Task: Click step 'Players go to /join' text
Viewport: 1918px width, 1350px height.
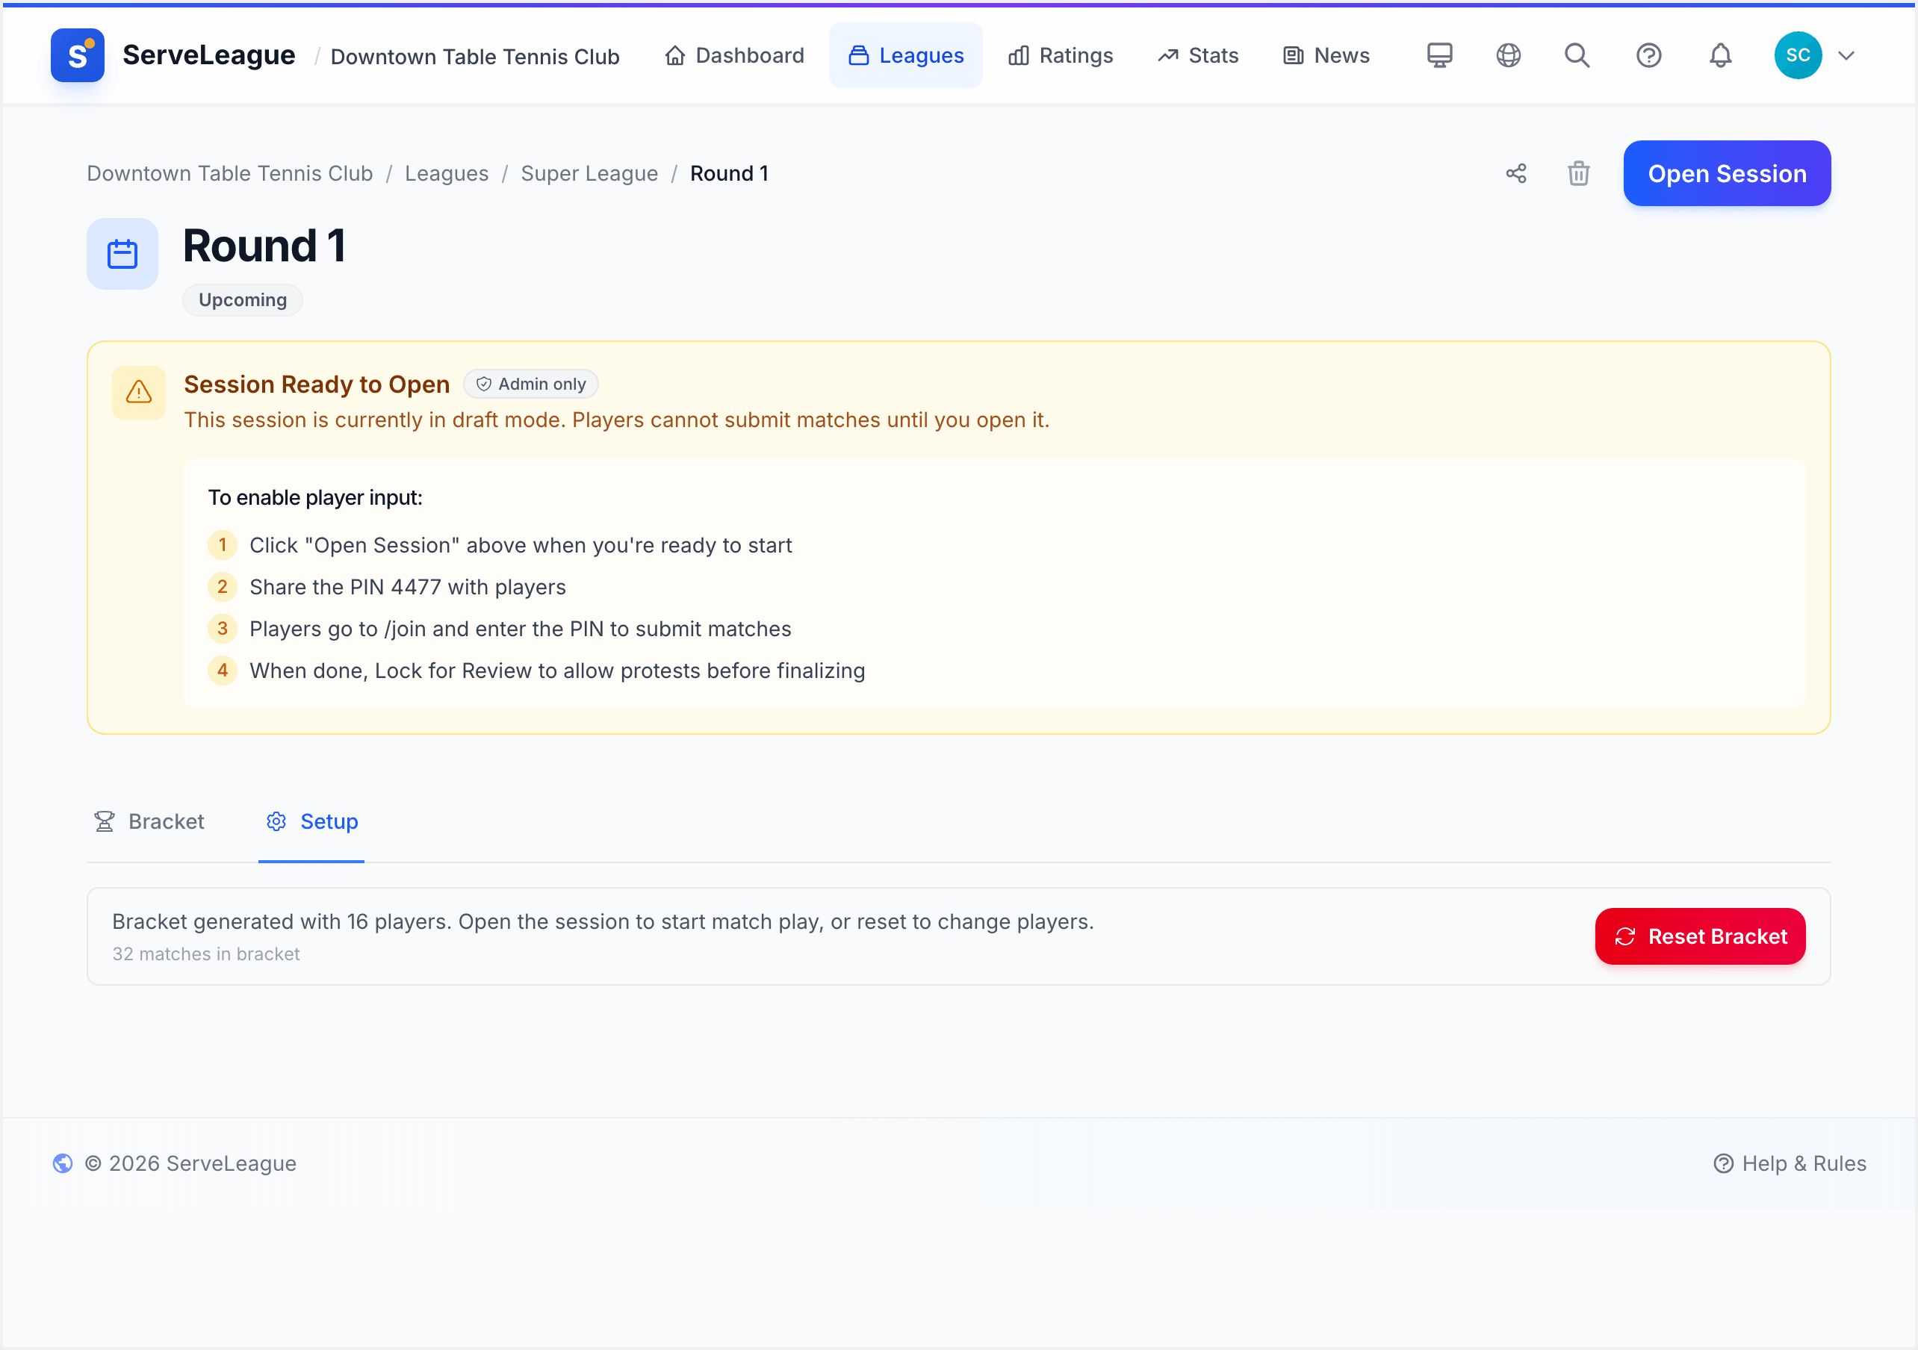Action: 521,628
